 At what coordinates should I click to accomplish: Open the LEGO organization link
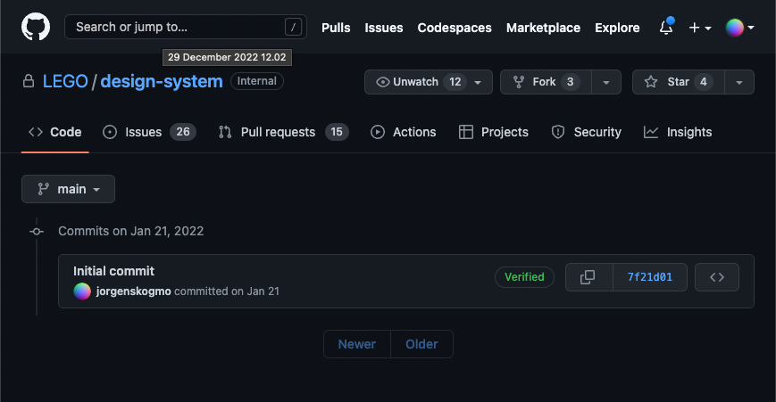coord(65,81)
